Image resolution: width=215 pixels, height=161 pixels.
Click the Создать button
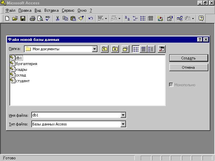[188, 58]
